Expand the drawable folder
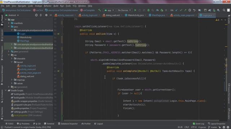The width and height of the screenshot is (231, 129). [12, 59]
